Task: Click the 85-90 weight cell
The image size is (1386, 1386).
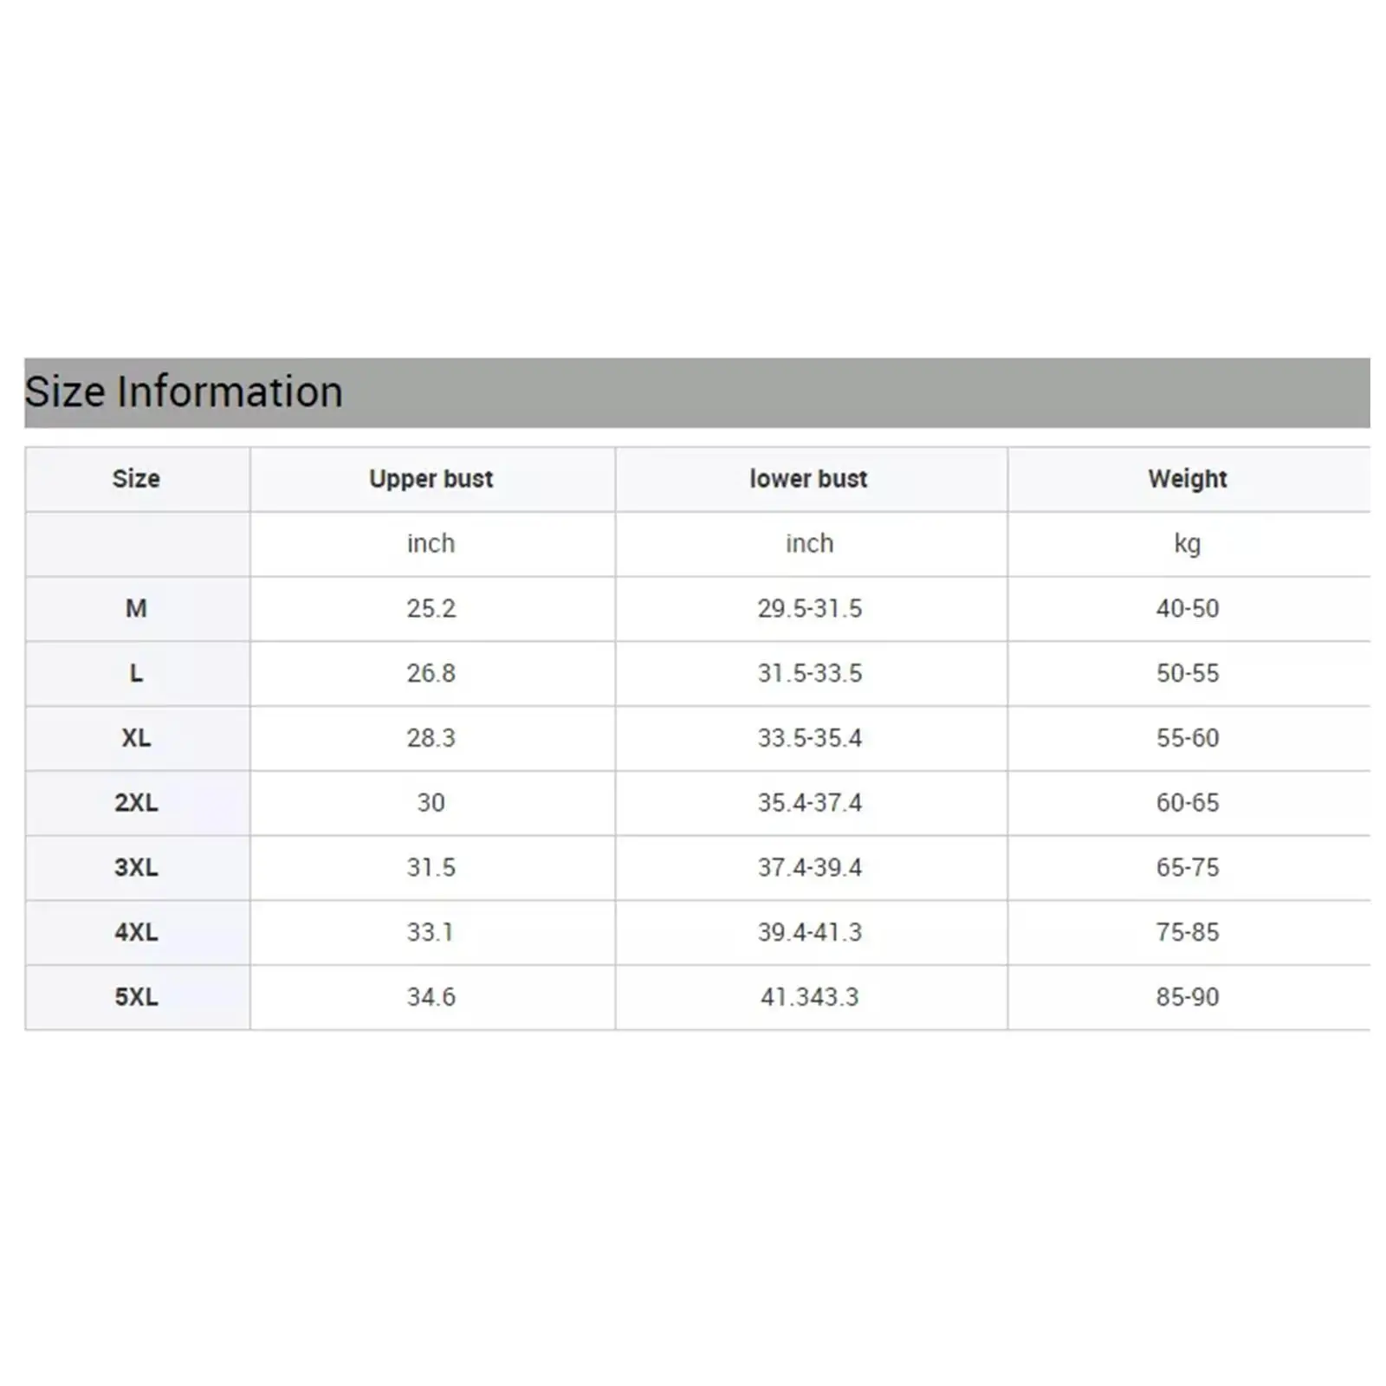Action: point(1187,997)
